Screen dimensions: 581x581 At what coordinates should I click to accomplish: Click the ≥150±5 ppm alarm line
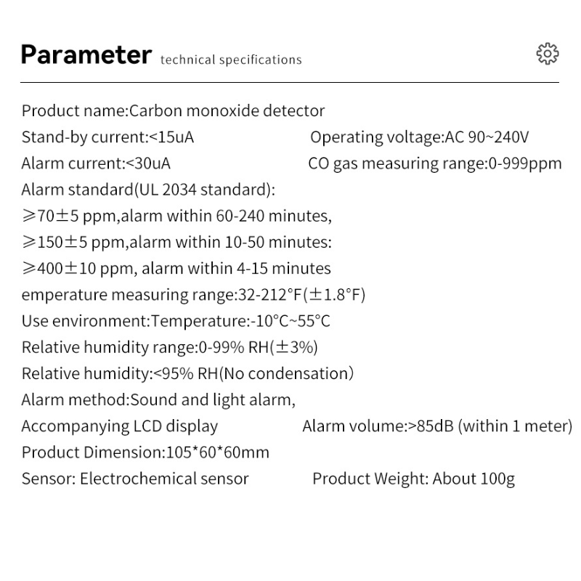[176, 242]
